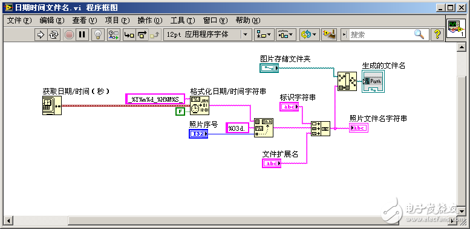The image size is (470, 229).
Task: Open the 编辑(E) menu
Action: coord(52,20)
